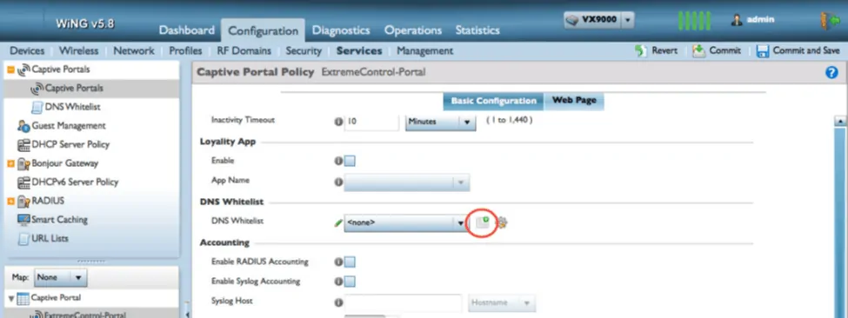
Task: Open the Minutes unit dropdown
Action: click(x=440, y=122)
